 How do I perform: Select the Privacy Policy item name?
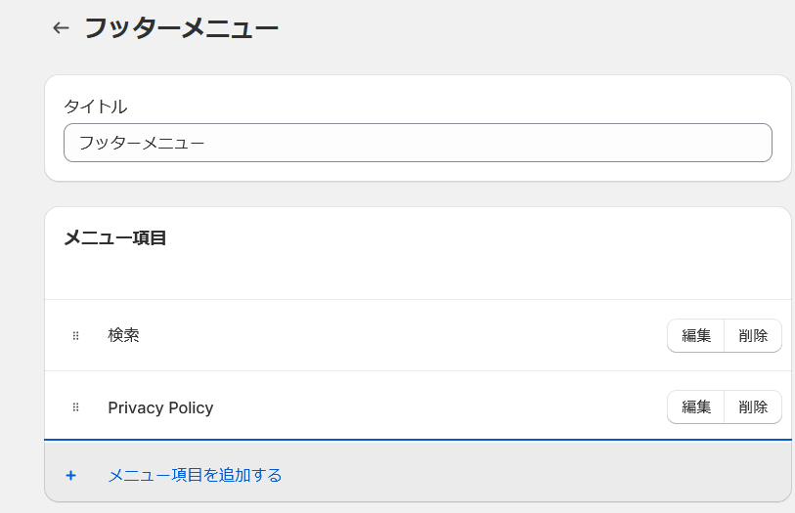click(x=160, y=407)
